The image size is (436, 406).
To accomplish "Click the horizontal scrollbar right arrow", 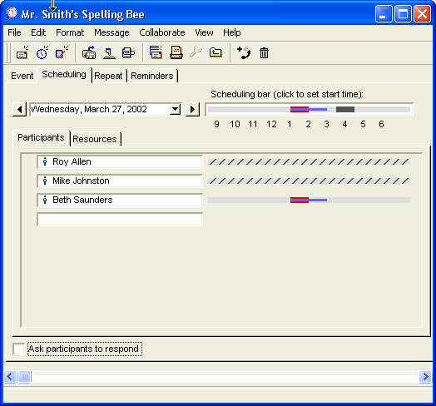I will [425, 377].
